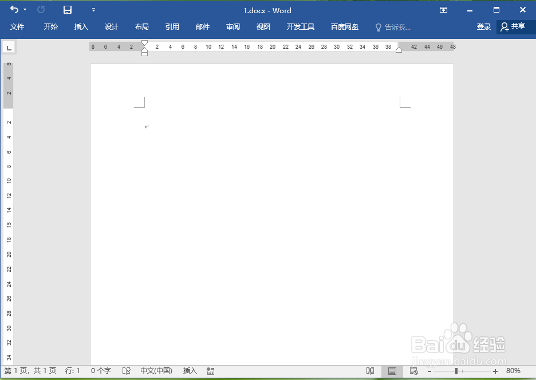
Task: Click the tab stop selector on the ruler
Action: pyautogui.click(x=9, y=48)
